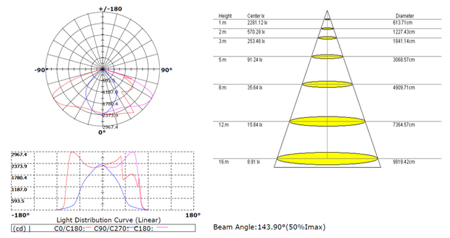
Task: Select the 1187.0 ring value in polar chart
Action: (110, 92)
